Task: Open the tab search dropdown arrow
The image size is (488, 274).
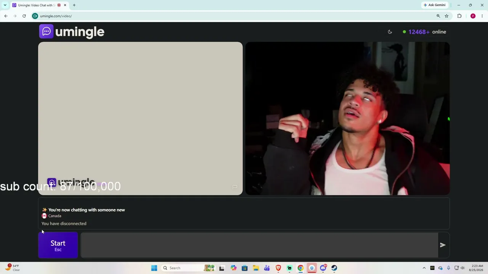Action: click(5, 5)
